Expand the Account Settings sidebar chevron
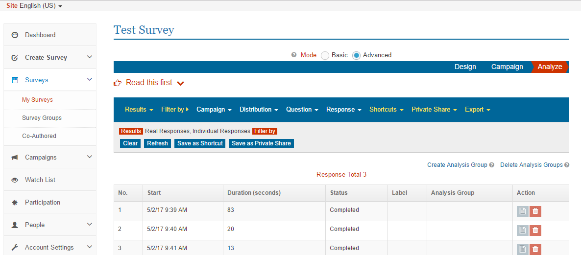Image resolution: width=581 pixels, height=255 pixels. [89, 247]
